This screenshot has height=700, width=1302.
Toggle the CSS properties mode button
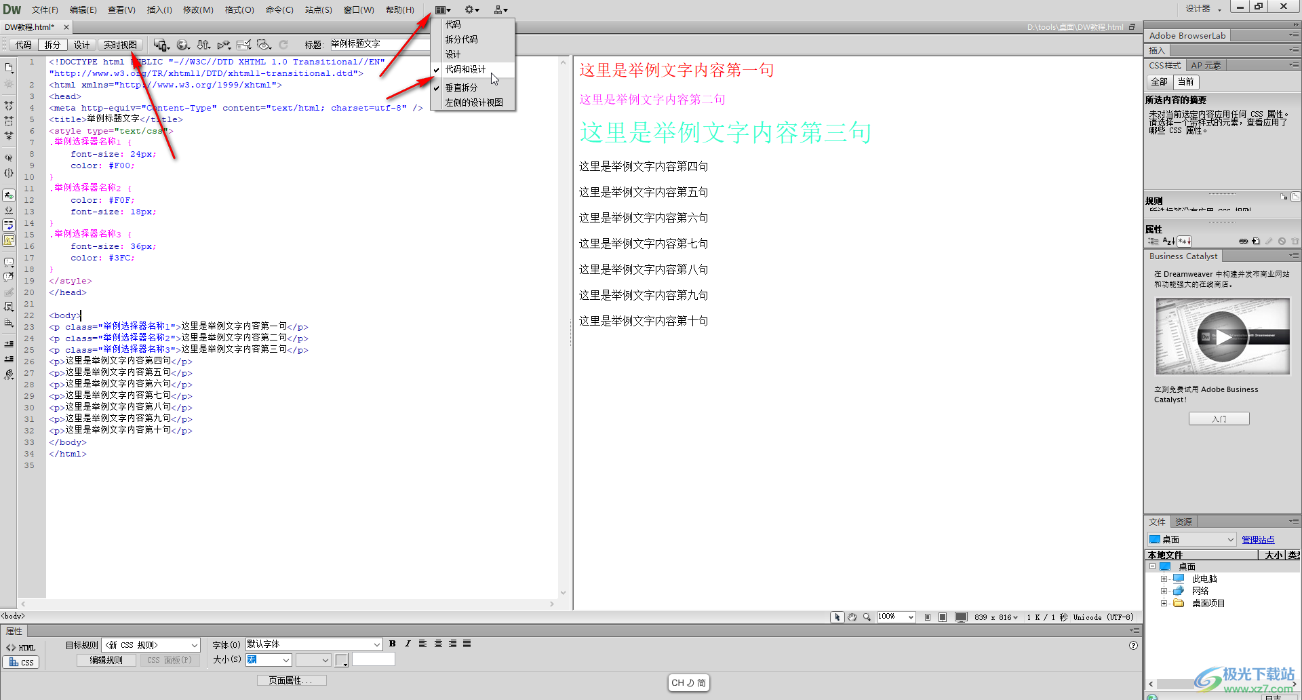coord(21,663)
